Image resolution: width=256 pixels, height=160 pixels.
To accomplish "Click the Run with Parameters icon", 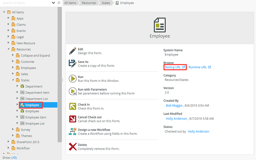I will 73,91.
